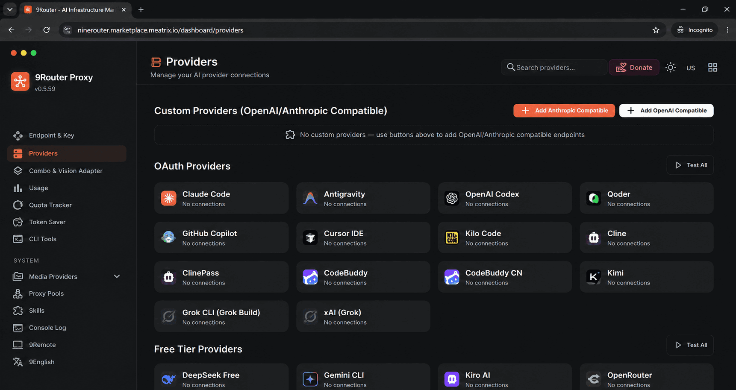Select the Cline provider icon
736x390 pixels.
point(594,238)
